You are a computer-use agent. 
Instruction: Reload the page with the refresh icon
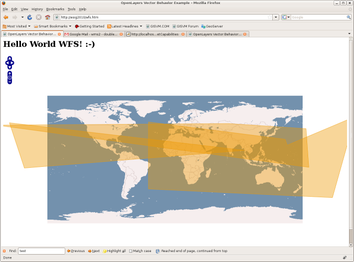[x=30, y=17]
